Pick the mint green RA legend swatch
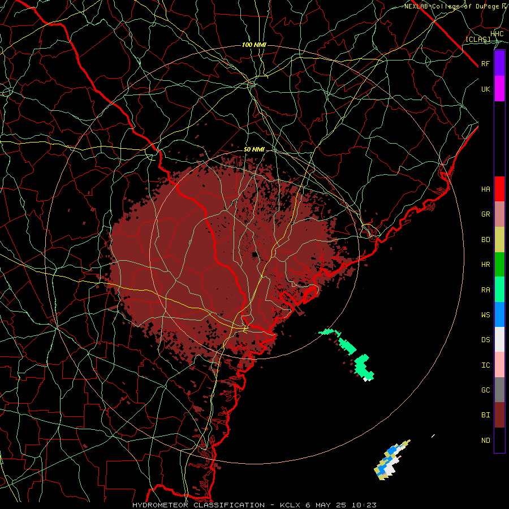This screenshot has height=509, width=509. tap(499, 290)
